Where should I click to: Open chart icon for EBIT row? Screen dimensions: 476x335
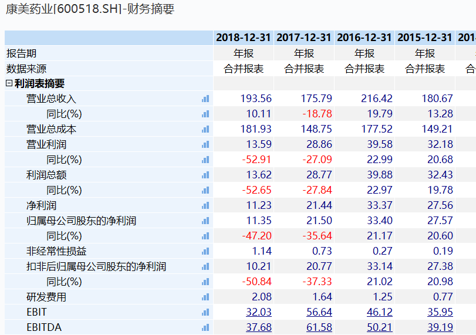coord(205,312)
